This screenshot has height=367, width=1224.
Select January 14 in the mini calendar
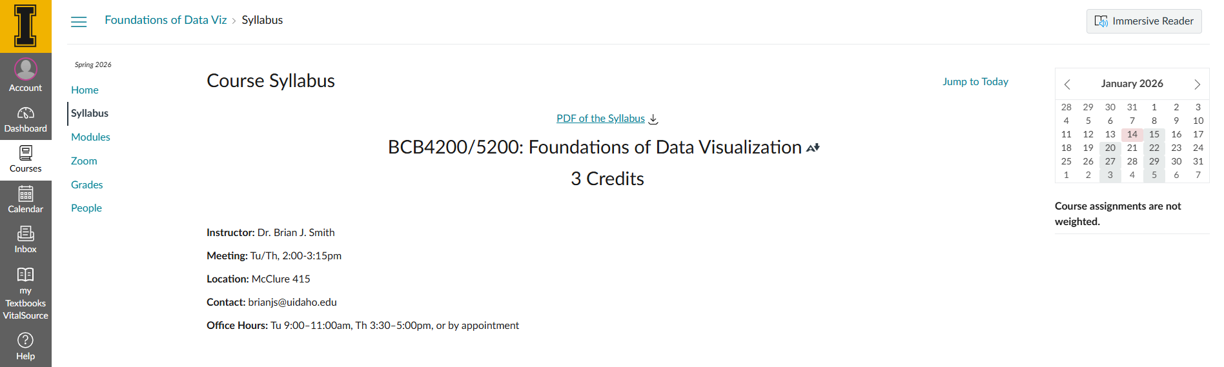pos(1132,134)
